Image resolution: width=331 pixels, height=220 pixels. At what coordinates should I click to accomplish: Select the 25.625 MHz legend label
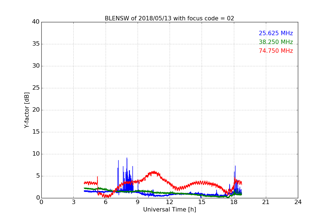pyautogui.click(x=276, y=33)
